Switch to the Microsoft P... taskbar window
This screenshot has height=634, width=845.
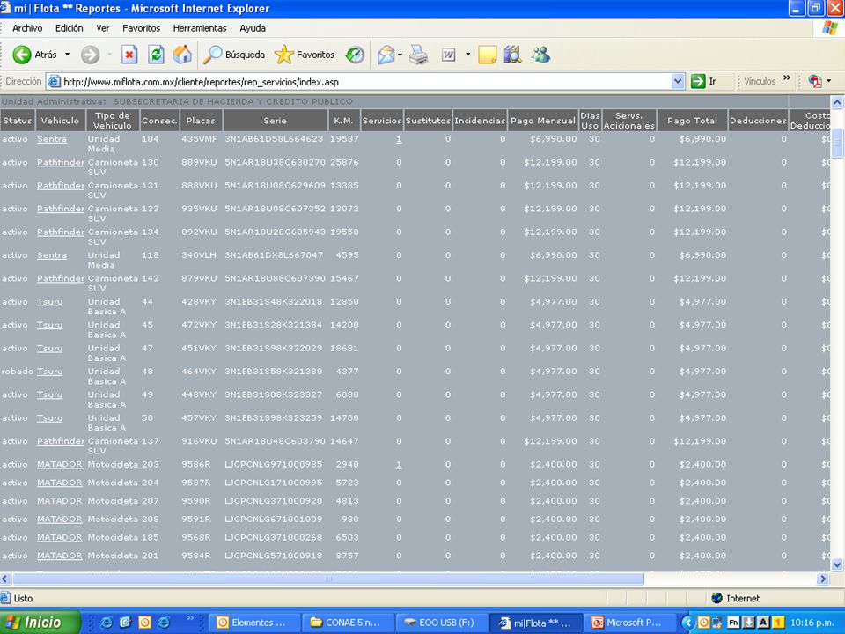(x=628, y=623)
